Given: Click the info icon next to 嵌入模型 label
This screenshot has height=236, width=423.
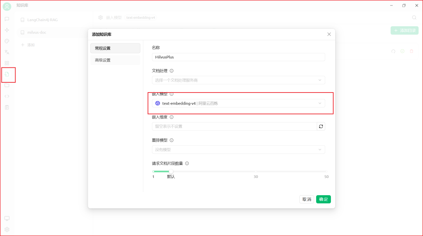Looking at the screenshot, I should point(172,94).
